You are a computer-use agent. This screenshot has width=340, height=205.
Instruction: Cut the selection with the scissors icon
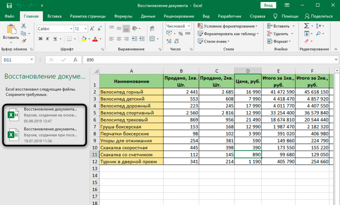point(24,26)
